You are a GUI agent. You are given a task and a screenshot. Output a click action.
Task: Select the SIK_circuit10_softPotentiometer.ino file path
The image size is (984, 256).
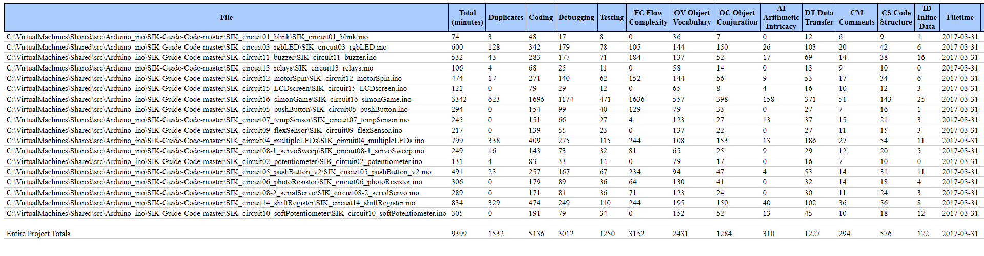pos(226,213)
